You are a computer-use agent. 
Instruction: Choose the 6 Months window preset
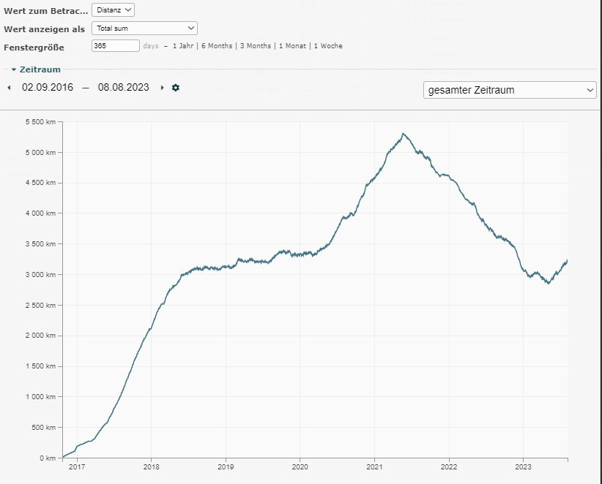(x=217, y=46)
